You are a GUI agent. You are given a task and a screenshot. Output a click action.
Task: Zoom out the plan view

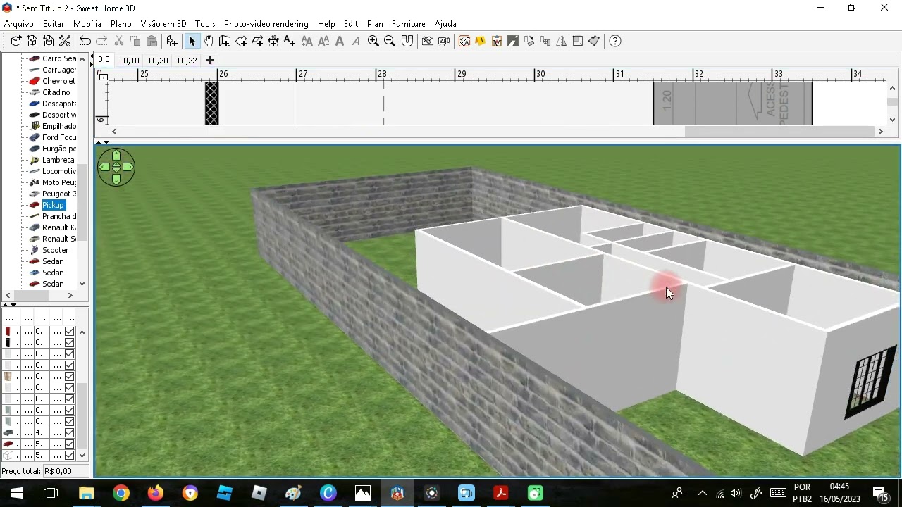390,41
